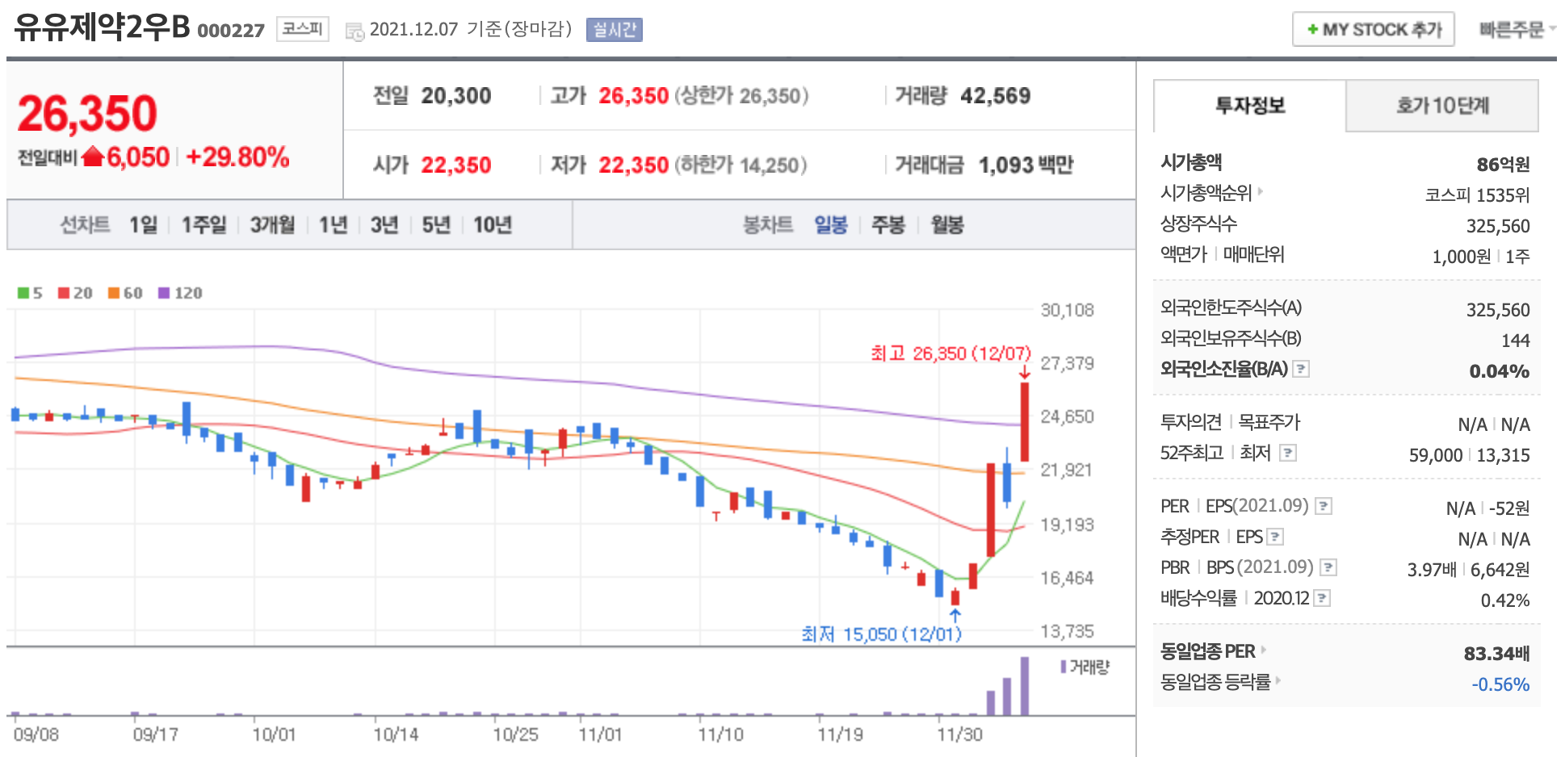The width and height of the screenshot is (1565, 757).
Task: Click help icon next to 배당수익률 2020.12
Action: [x=1322, y=598]
